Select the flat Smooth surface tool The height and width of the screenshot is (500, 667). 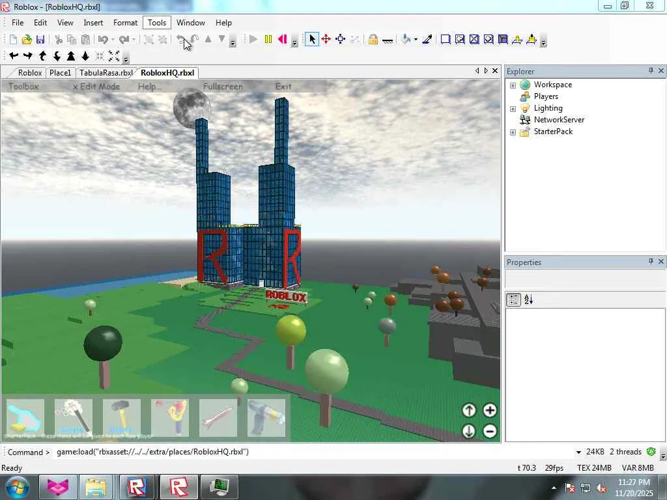pyautogui.click(x=446, y=40)
